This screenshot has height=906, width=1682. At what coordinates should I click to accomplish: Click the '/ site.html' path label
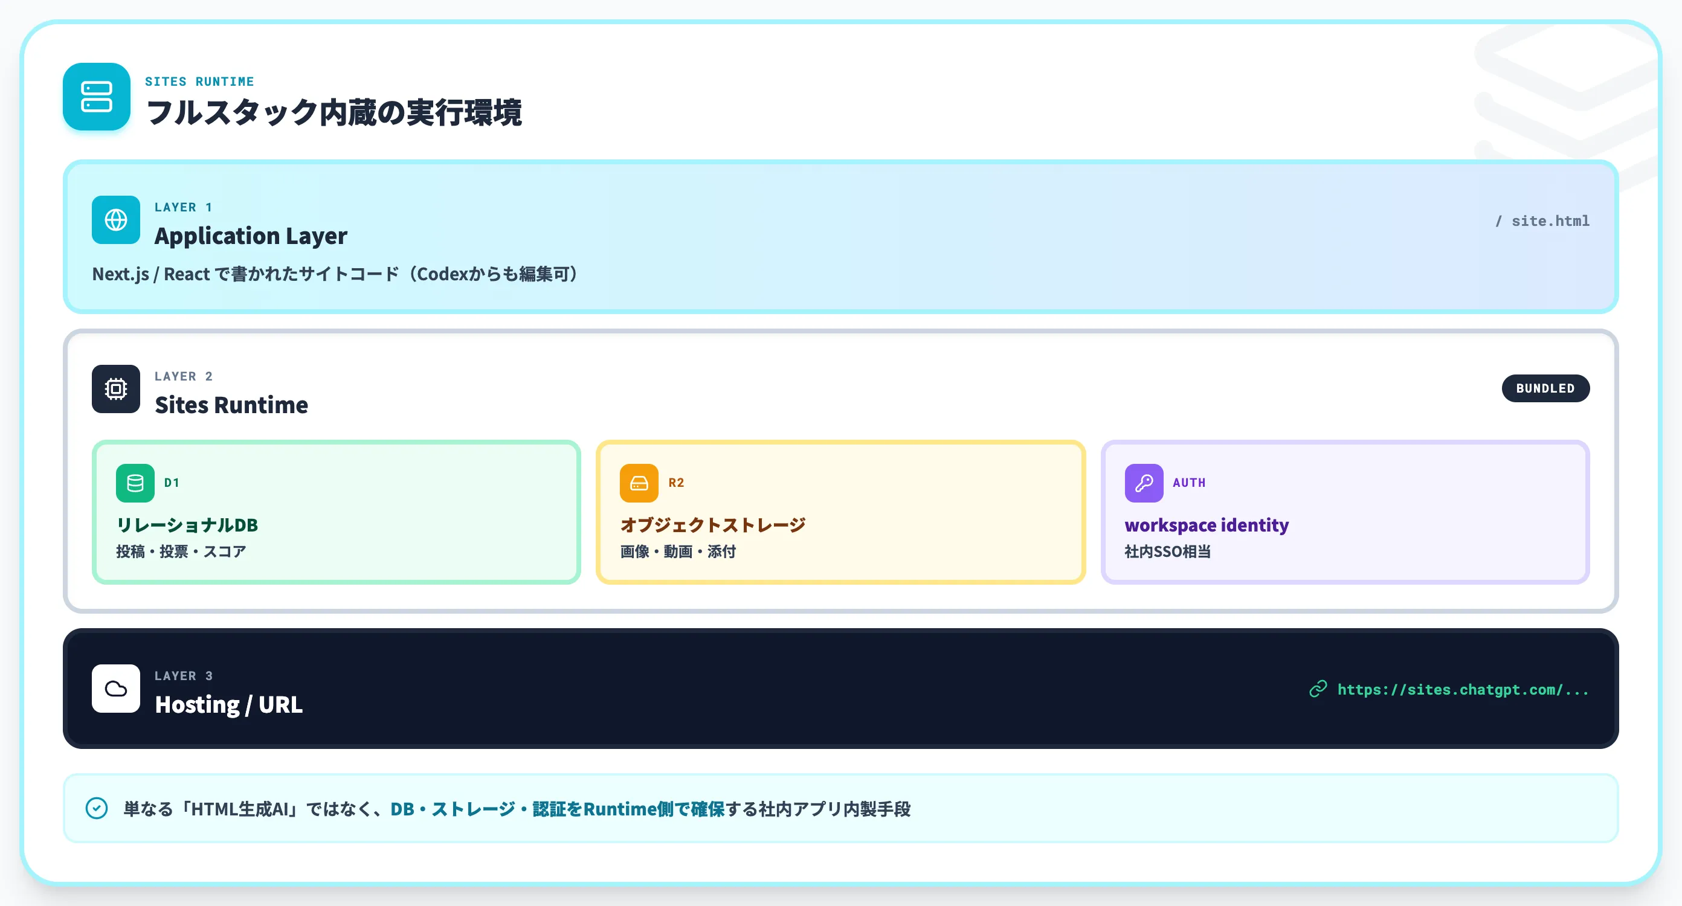coord(1542,221)
